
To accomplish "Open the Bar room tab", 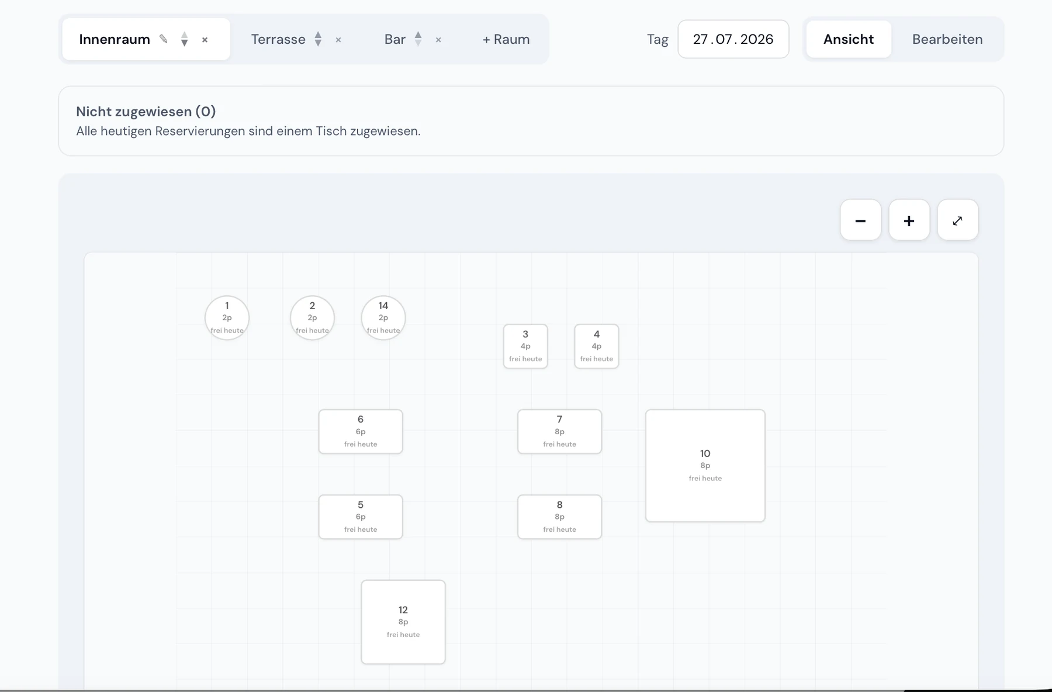I will (x=395, y=39).
